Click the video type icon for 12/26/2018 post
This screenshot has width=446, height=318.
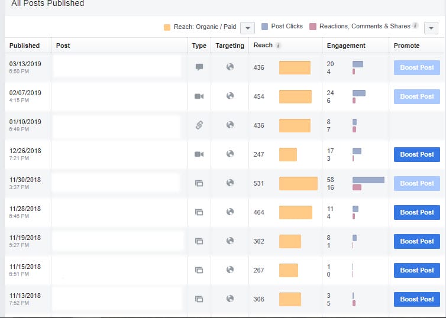pyautogui.click(x=199, y=154)
